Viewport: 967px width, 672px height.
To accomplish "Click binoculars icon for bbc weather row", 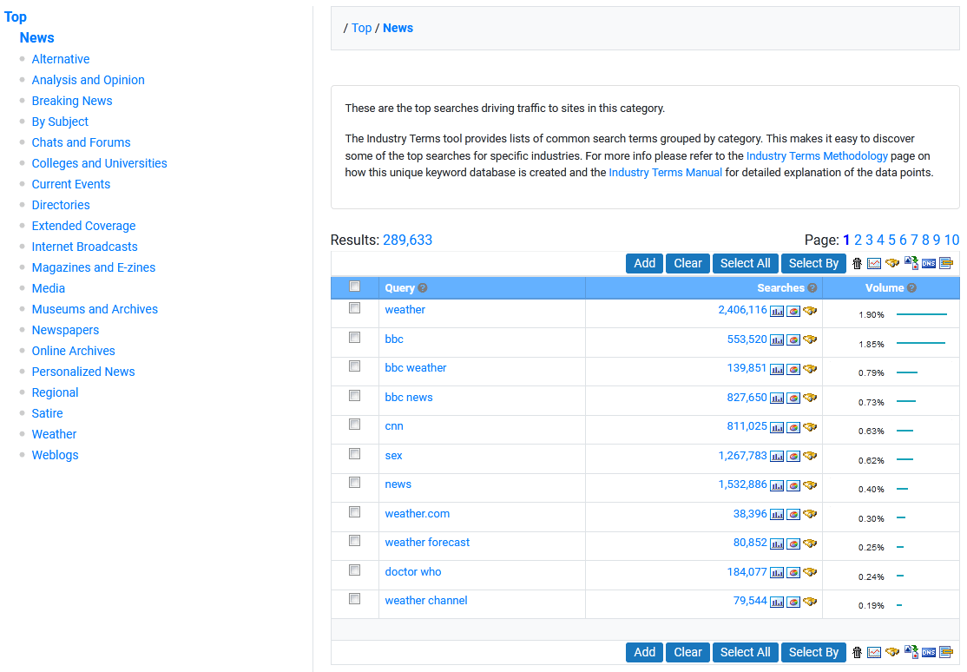I will pyautogui.click(x=810, y=369).
